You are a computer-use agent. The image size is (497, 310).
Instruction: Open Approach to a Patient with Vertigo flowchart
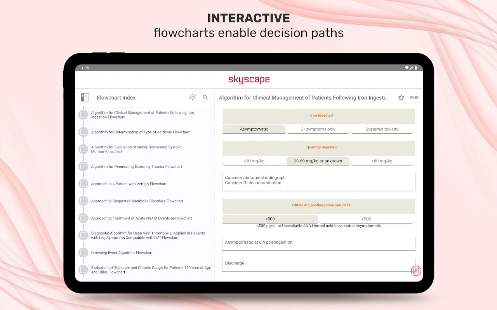(x=129, y=184)
